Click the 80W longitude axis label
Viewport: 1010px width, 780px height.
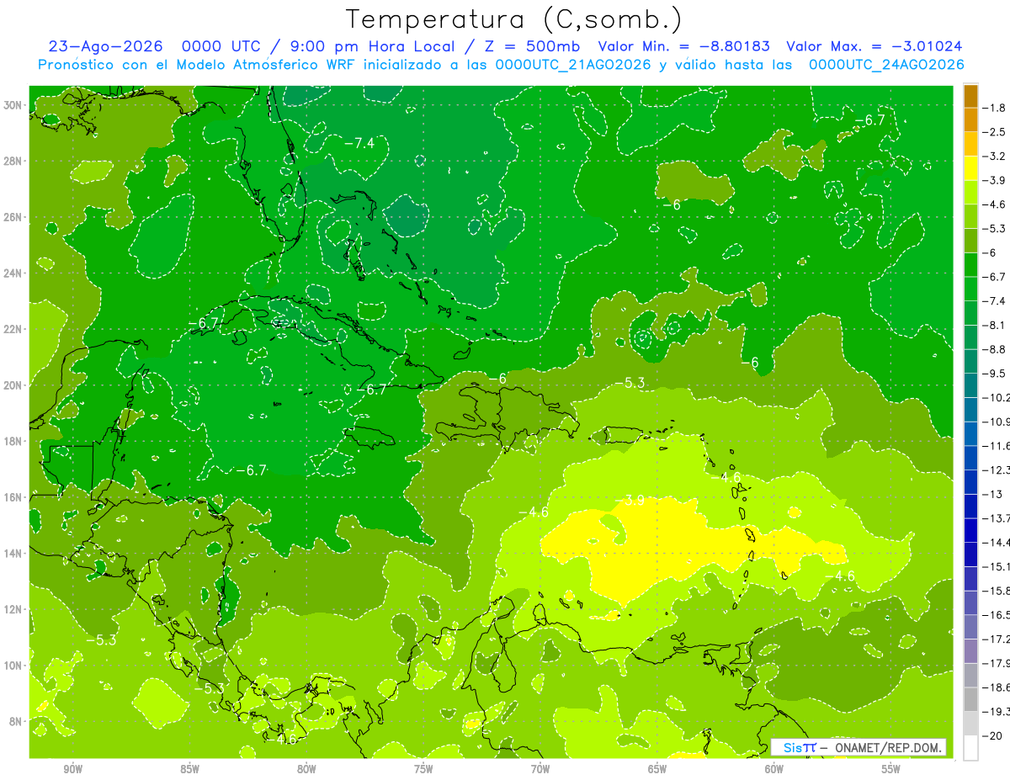[x=306, y=768]
